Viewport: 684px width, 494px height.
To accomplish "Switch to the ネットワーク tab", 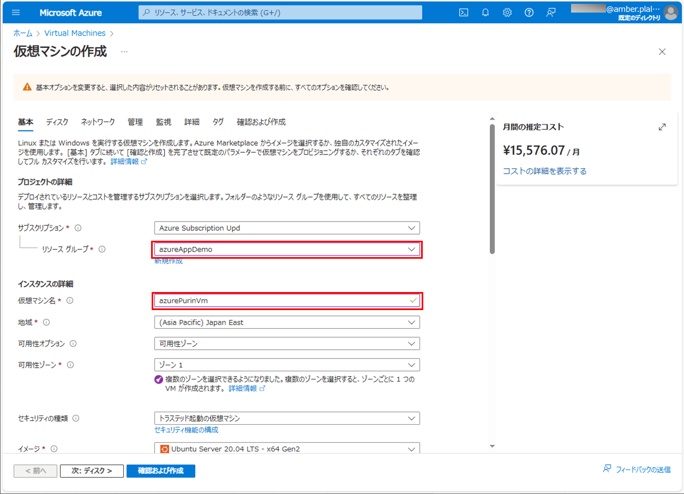I will coord(98,122).
